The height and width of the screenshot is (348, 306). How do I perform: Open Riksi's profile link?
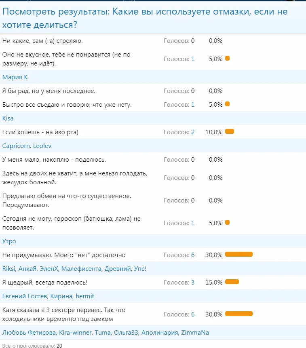coord(9,269)
